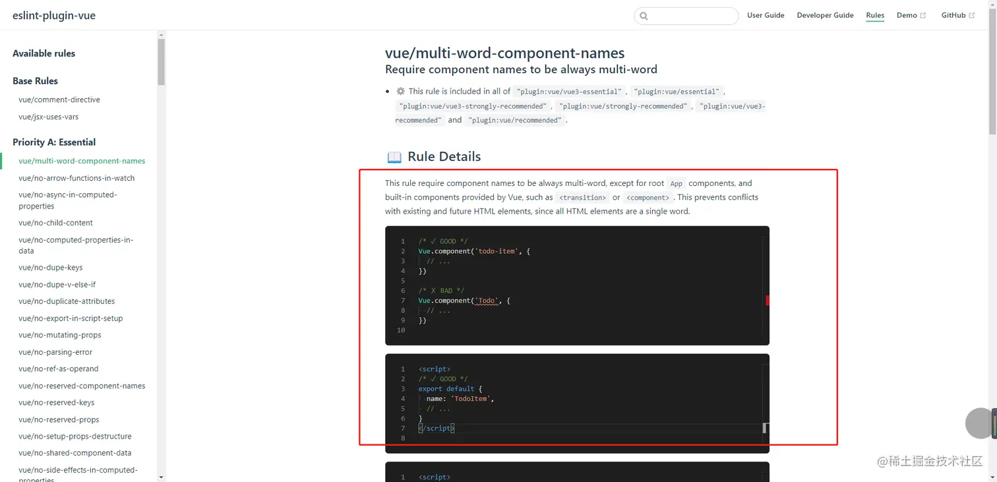Click the "plugin:vue/vue3-essential" code tag

click(x=568, y=92)
